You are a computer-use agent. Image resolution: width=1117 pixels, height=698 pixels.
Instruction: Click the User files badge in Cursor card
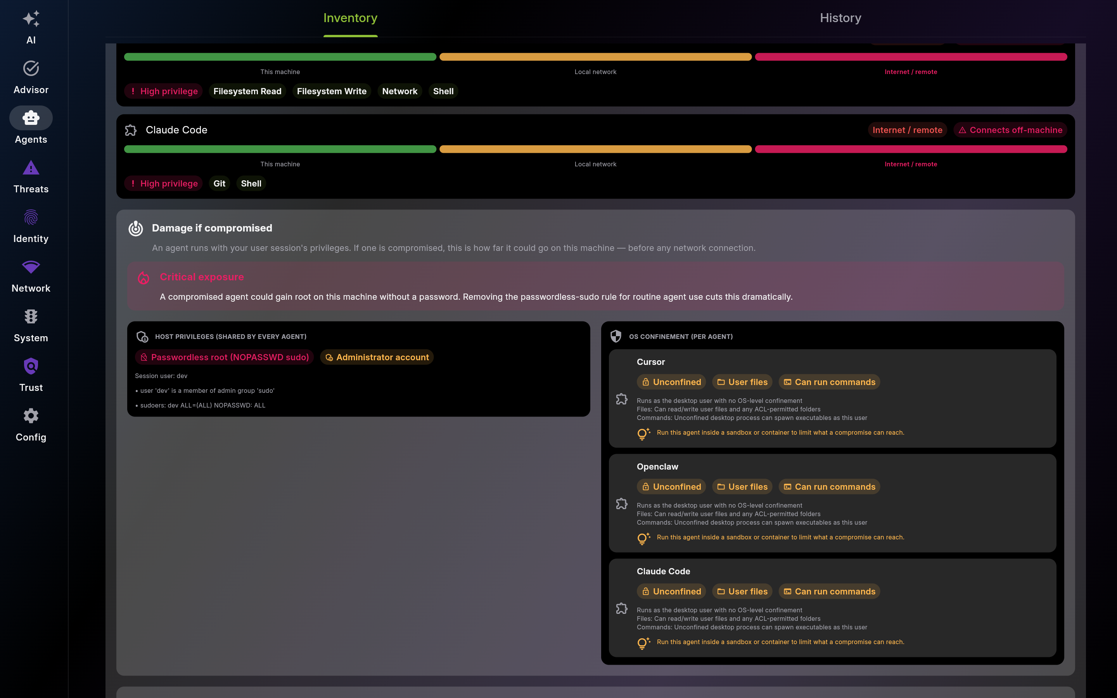(742, 382)
